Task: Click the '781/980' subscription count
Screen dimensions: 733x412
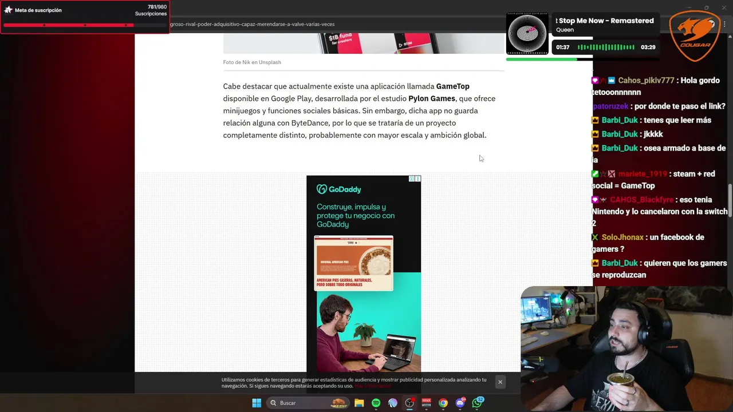Action: (x=157, y=7)
